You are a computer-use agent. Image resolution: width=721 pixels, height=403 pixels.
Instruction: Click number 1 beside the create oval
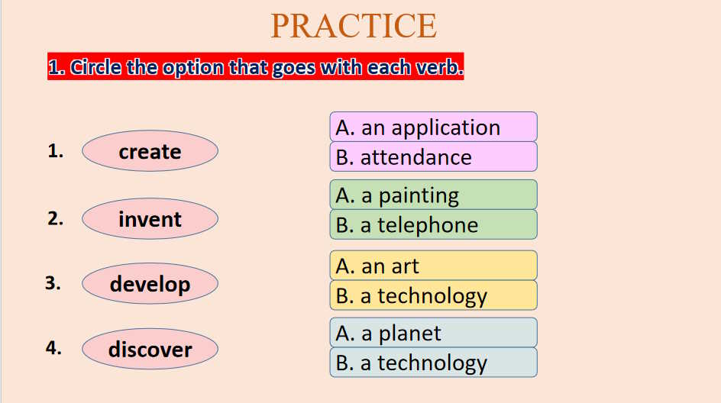(x=55, y=151)
